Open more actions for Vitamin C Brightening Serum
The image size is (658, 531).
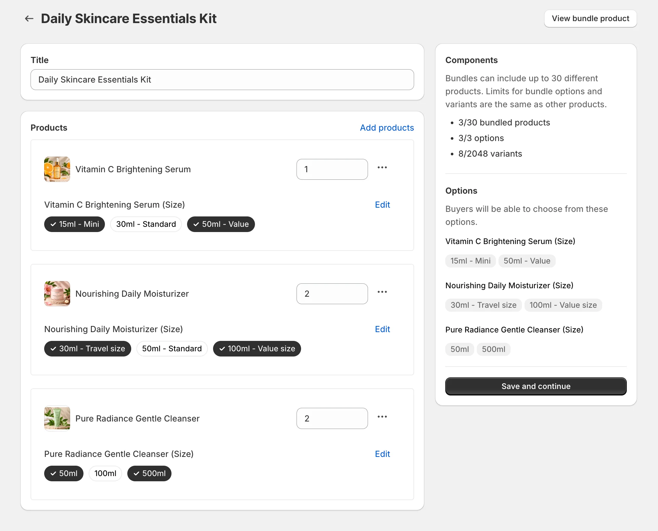coord(382,168)
